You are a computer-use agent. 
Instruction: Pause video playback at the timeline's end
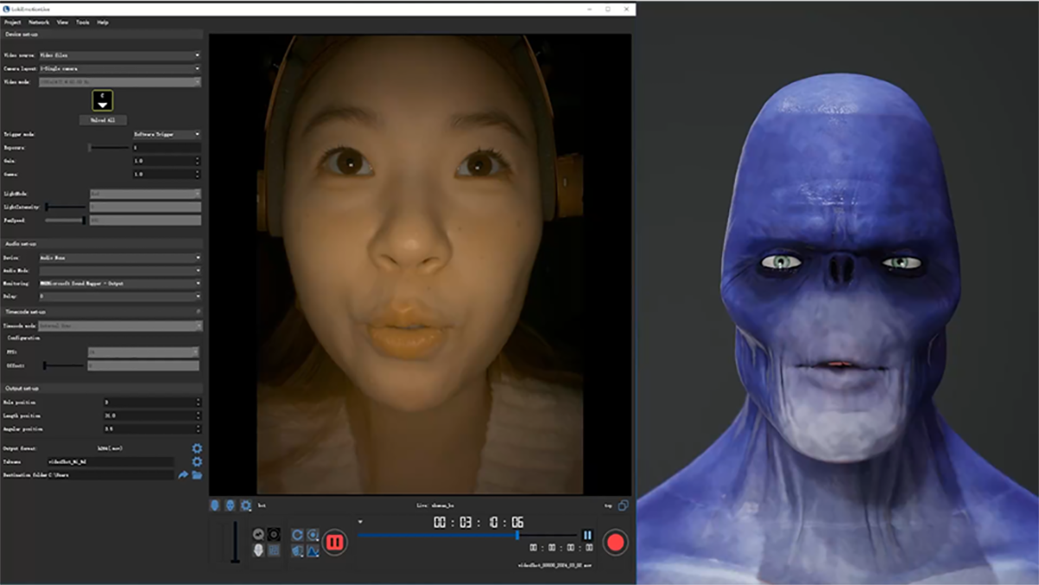[x=587, y=536]
